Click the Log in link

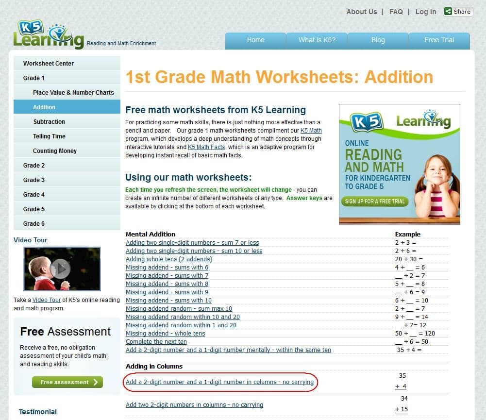click(x=425, y=11)
